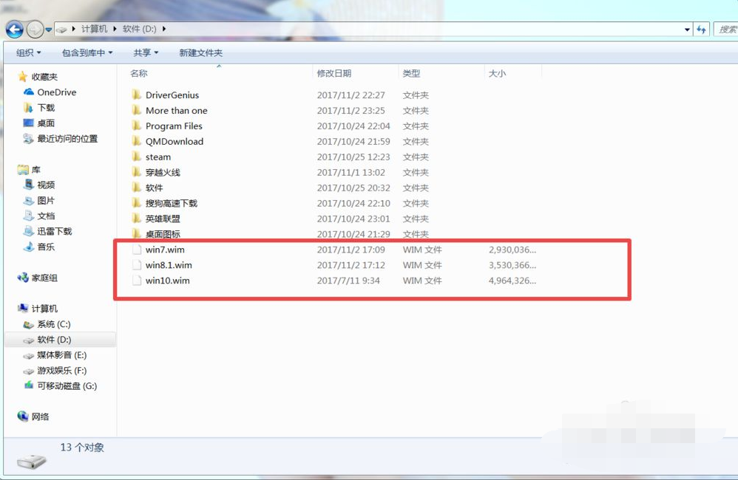
Task: Click the Forward navigation arrow button
Action: point(35,30)
